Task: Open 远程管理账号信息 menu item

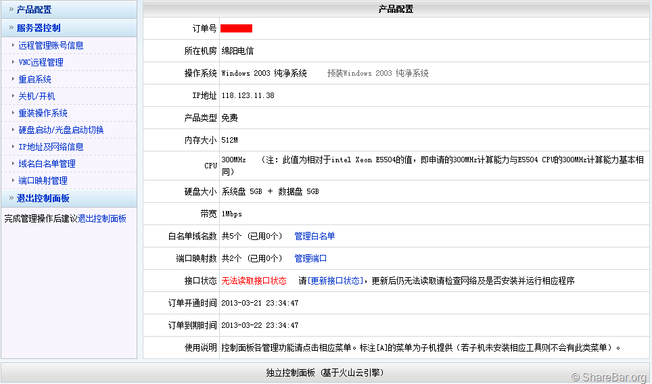Action: [51, 45]
